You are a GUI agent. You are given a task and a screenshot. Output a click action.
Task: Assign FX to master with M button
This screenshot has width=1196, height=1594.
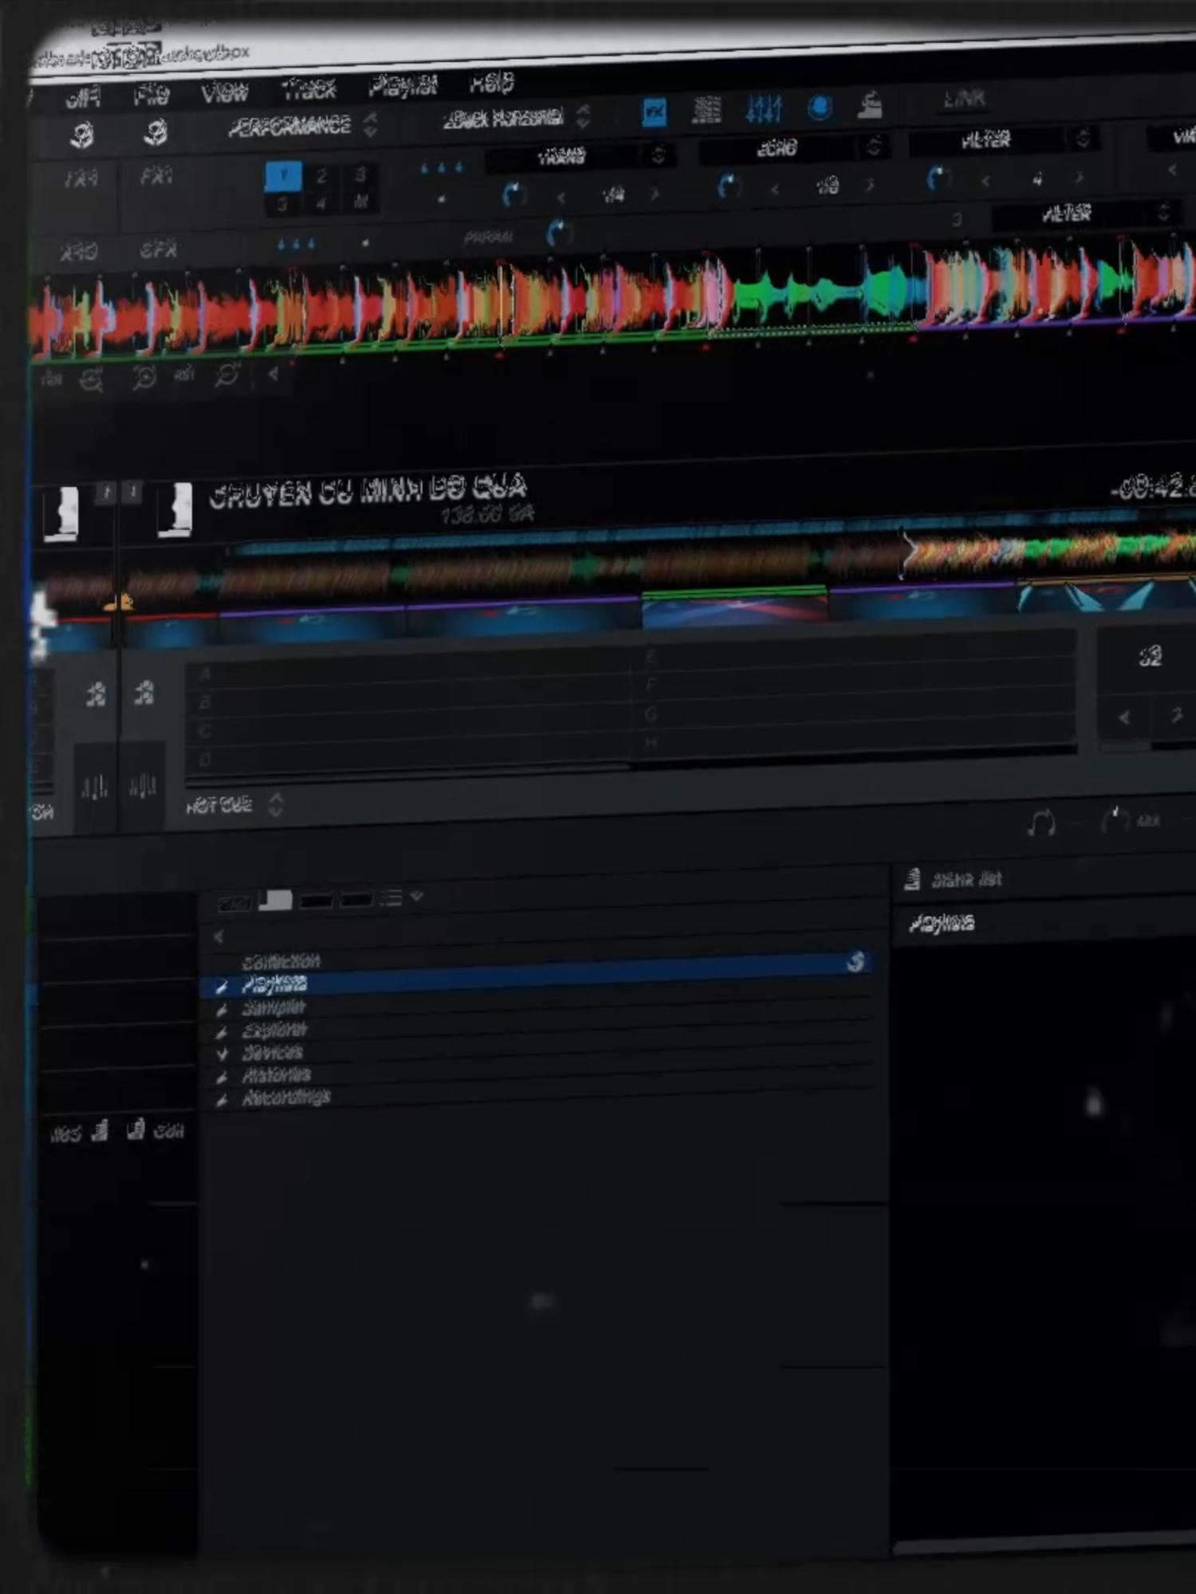click(x=360, y=202)
